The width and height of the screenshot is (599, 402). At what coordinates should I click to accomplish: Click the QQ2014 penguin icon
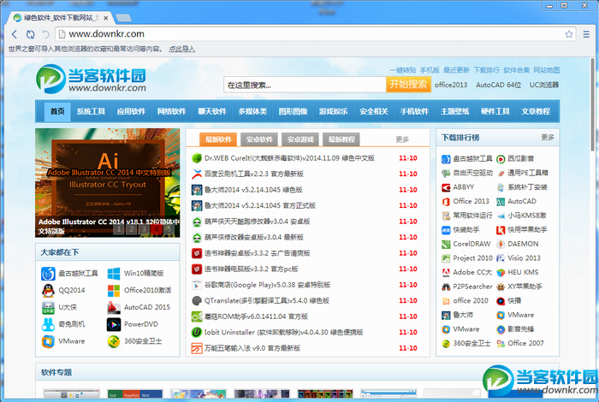point(48,291)
